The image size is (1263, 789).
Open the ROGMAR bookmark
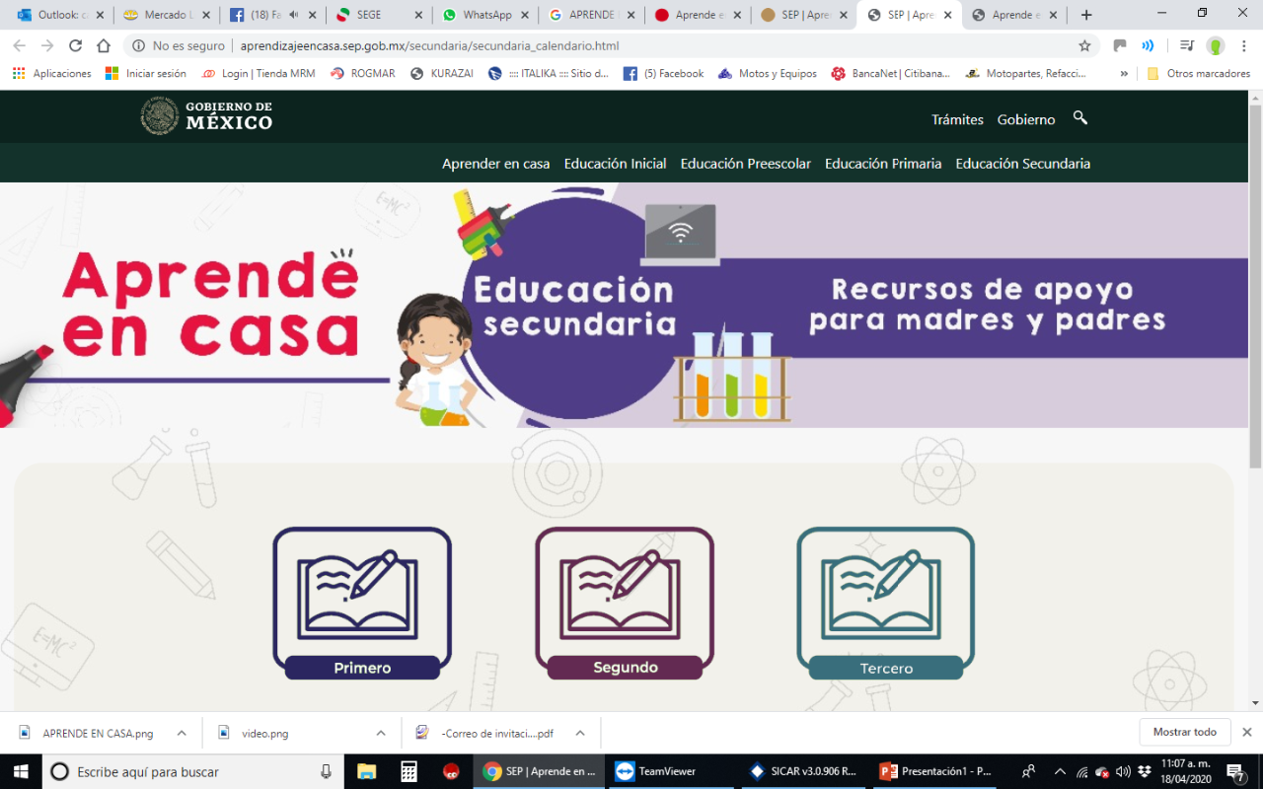click(x=362, y=73)
